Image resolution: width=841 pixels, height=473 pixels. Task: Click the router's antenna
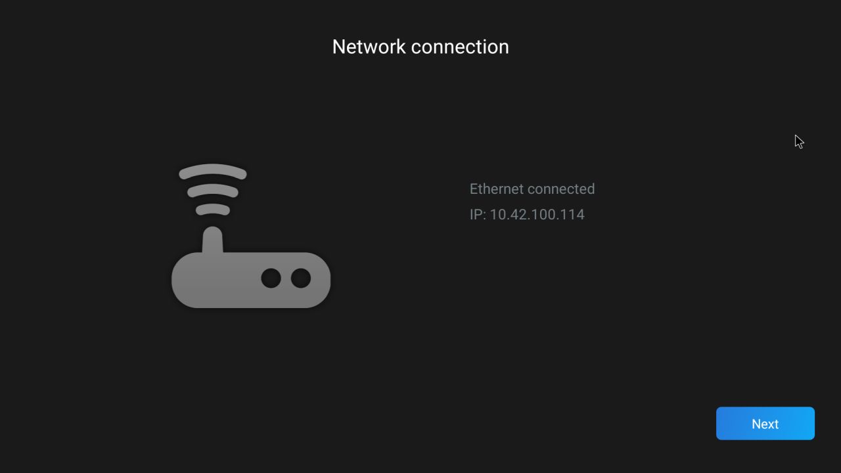point(212,240)
